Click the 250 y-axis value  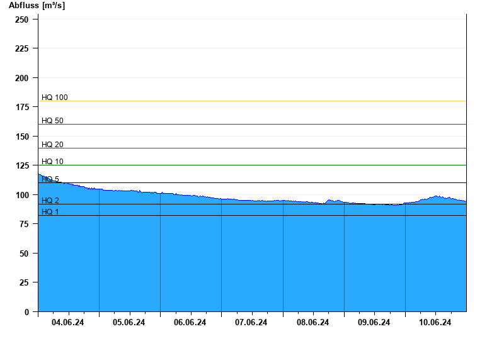22,20
